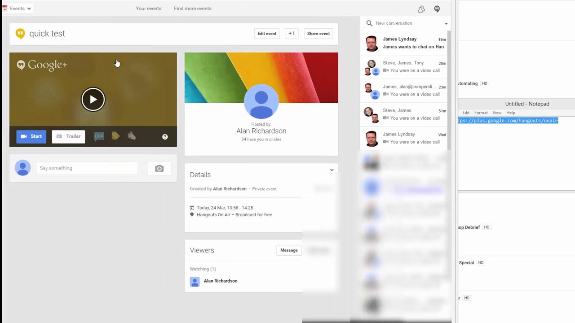Click the location pin icon in Details
575x323 pixels.
click(x=192, y=215)
